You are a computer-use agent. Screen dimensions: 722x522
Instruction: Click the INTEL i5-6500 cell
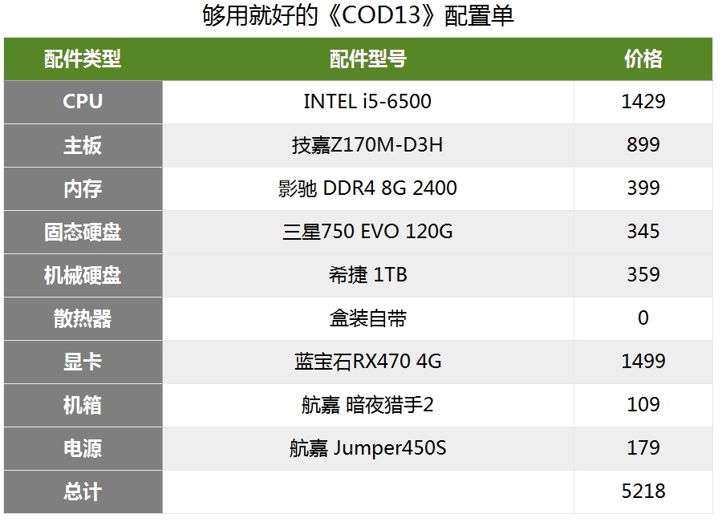point(367,102)
